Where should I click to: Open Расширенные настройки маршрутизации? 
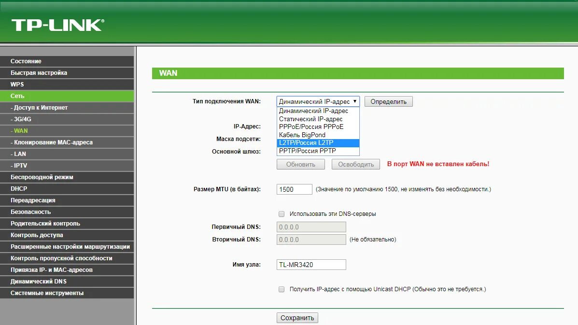point(67,246)
